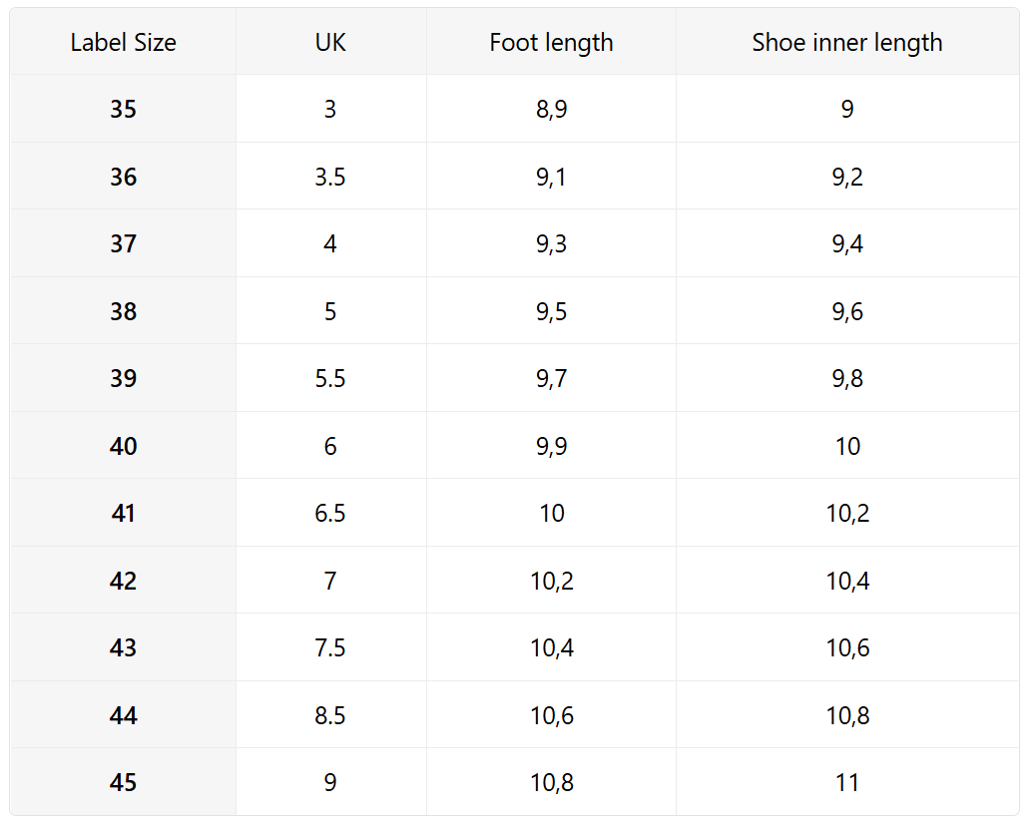Click foot length 10,8 cell
The width and height of the screenshot is (1030, 827).
coord(551,783)
